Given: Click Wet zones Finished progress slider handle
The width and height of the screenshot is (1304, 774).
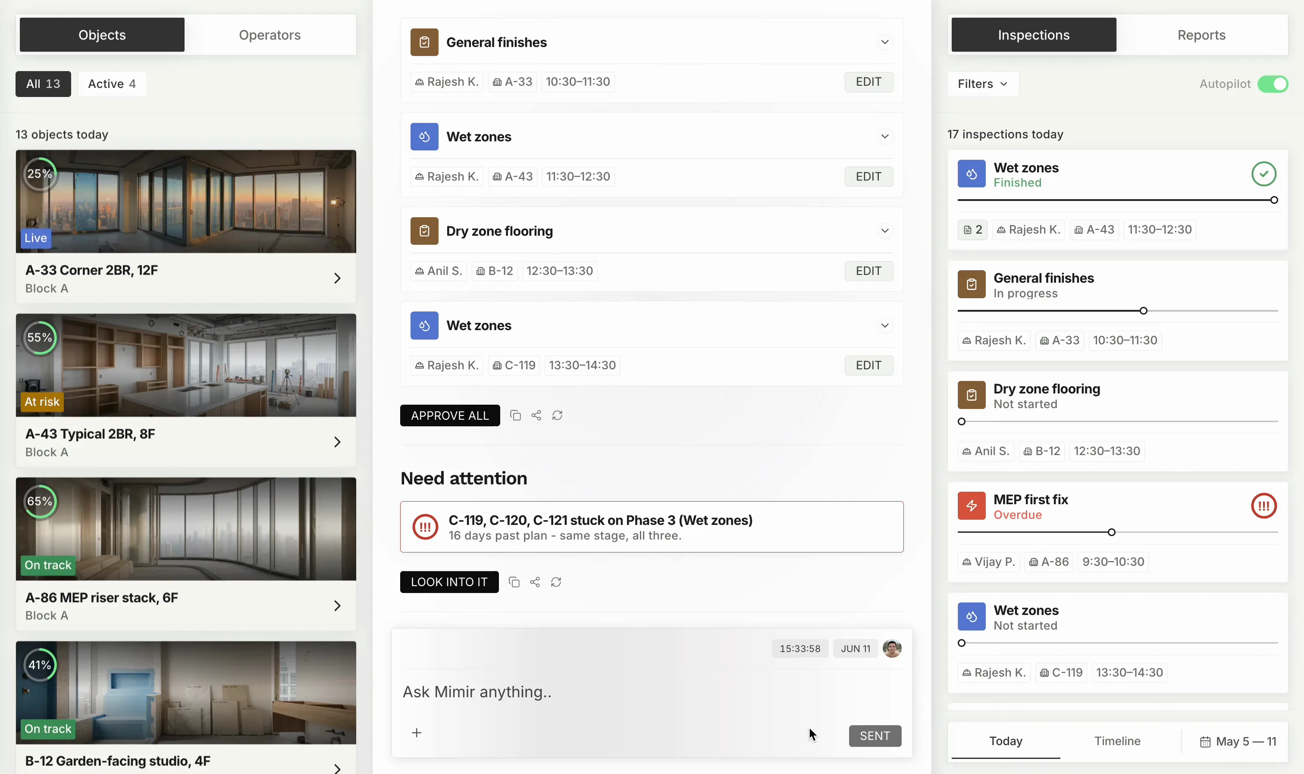Looking at the screenshot, I should click(1274, 200).
